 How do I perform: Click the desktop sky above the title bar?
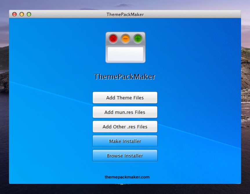pos(125,5)
